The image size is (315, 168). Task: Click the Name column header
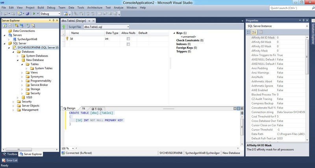[x=87, y=33]
